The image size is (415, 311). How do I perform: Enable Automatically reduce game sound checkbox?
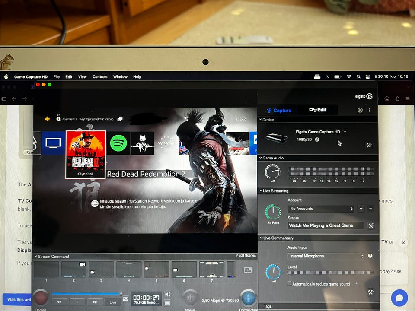coord(290,283)
